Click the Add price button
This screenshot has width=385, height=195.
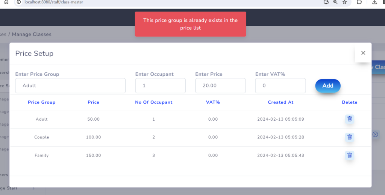pyautogui.click(x=327, y=85)
